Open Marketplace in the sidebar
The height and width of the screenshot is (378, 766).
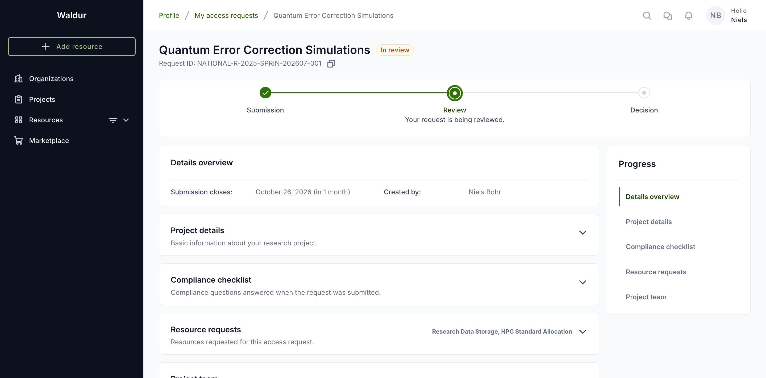click(x=49, y=141)
